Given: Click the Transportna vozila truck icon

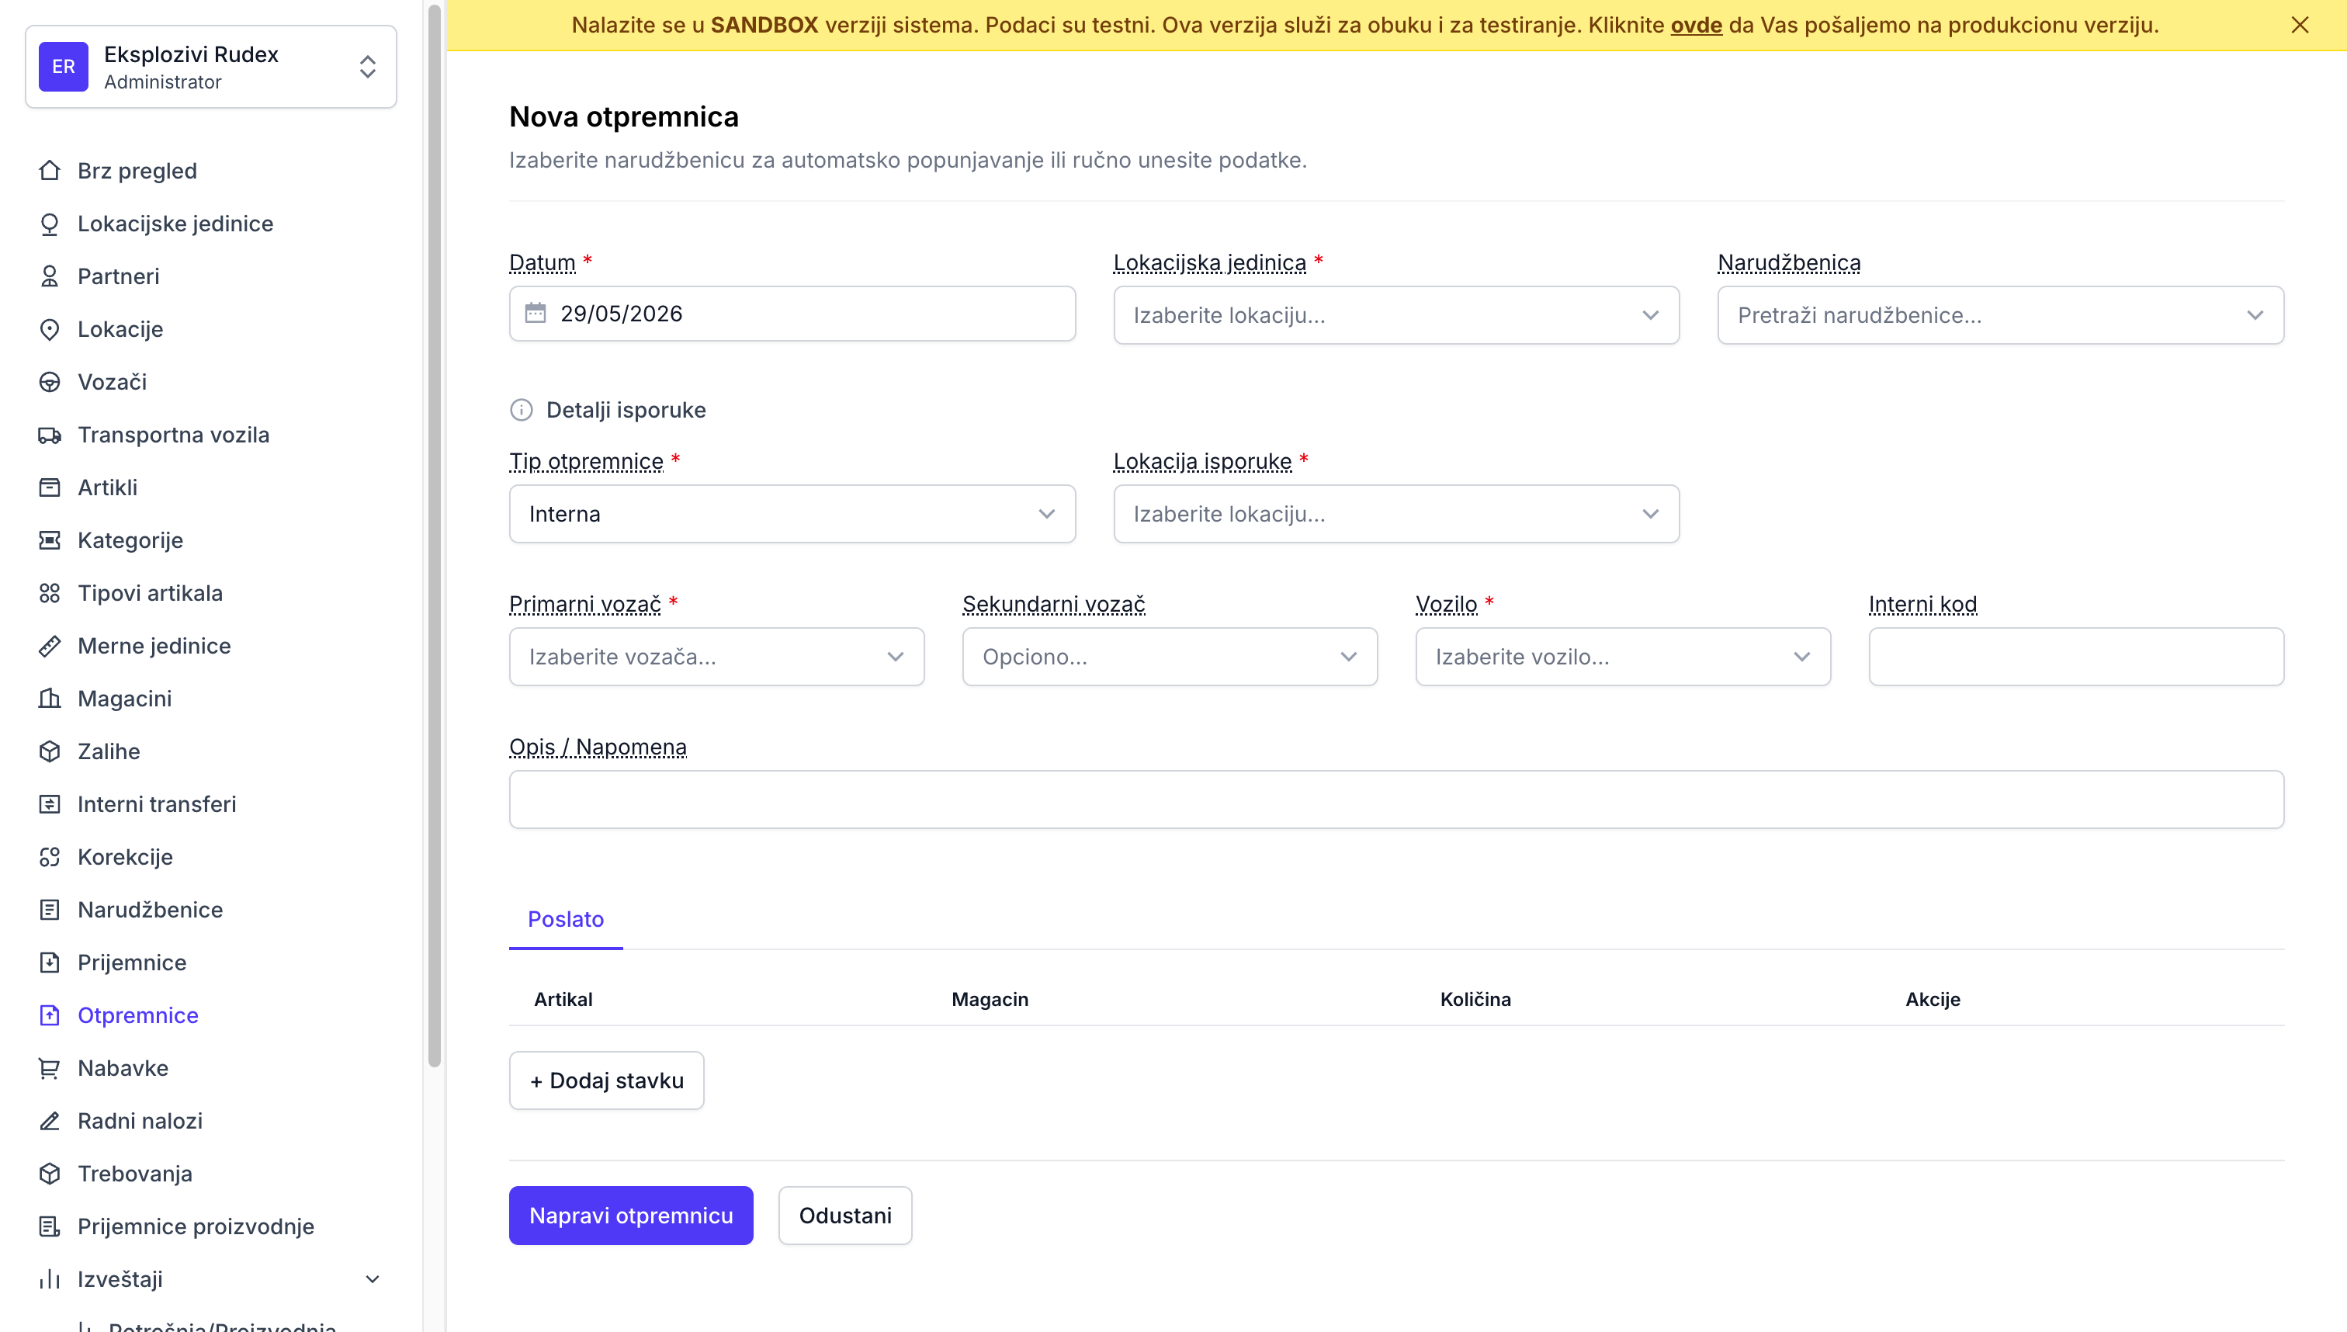Looking at the screenshot, I should pos(50,435).
